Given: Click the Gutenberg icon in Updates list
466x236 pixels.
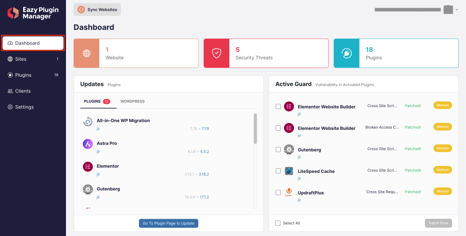Looking at the screenshot, I should 88,189.
